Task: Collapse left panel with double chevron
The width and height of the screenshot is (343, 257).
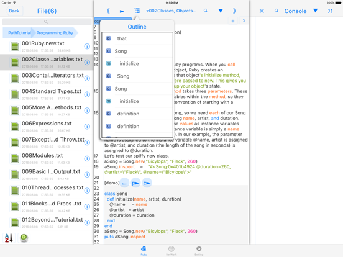Action: click(x=108, y=11)
